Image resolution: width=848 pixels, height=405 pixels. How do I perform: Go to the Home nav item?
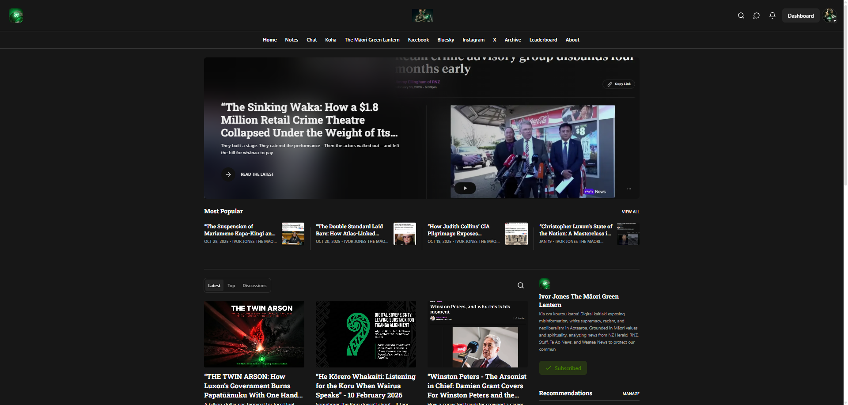tap(270, 40)
